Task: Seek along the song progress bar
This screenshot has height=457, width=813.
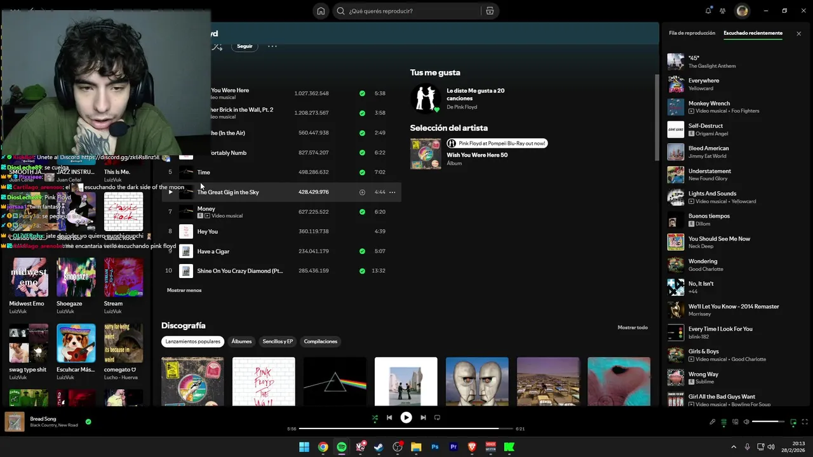Action: (x=406, y=428)
